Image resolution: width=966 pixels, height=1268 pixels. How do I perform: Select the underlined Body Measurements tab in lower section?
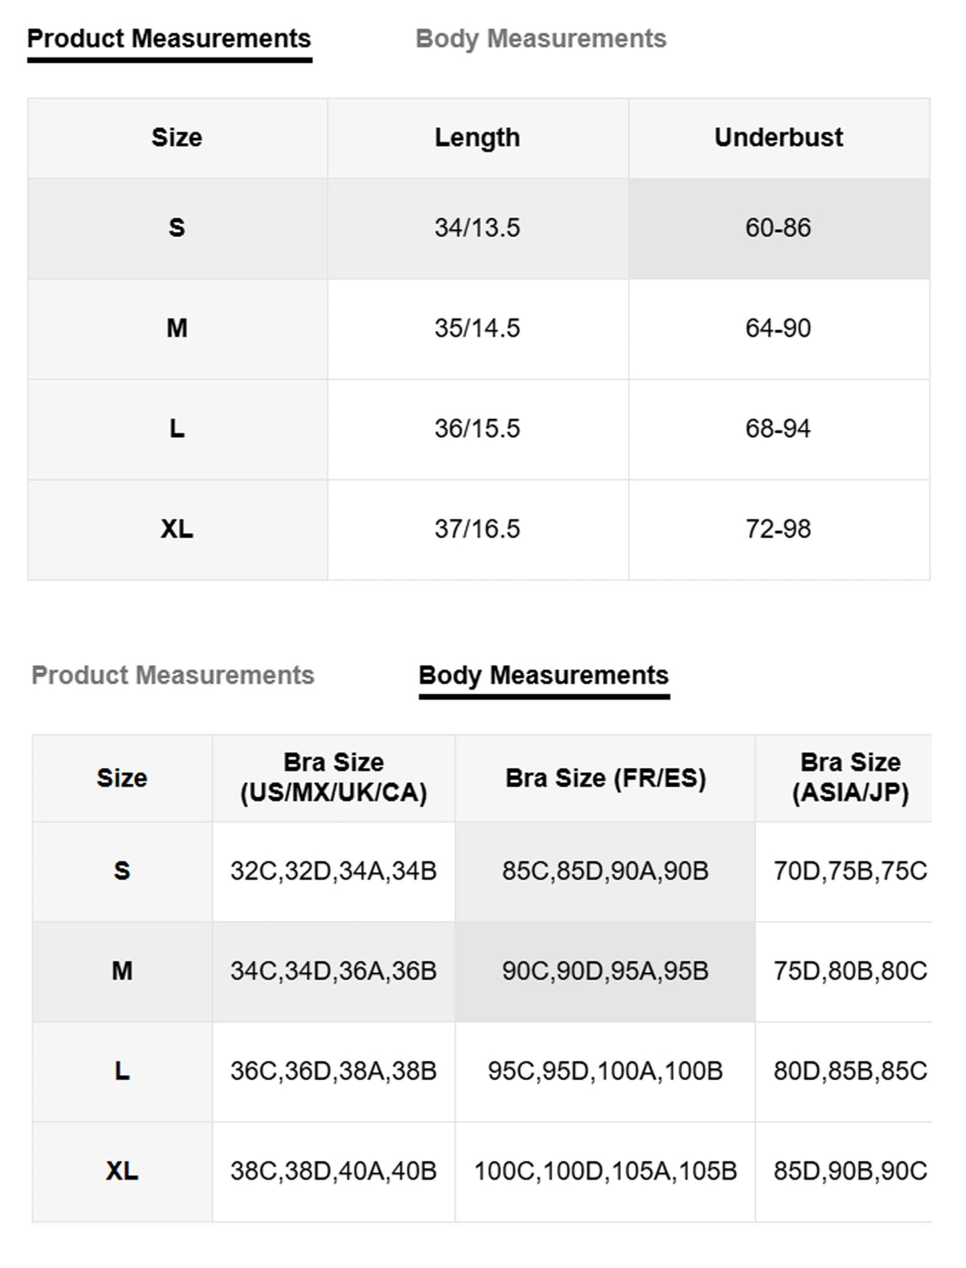(544, 675)
